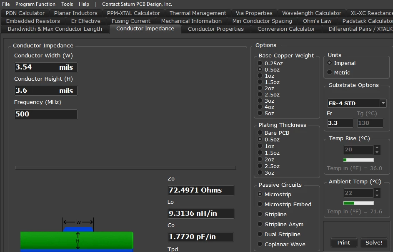Click the Er value field

pyautogui.click(x=340, y=123)
